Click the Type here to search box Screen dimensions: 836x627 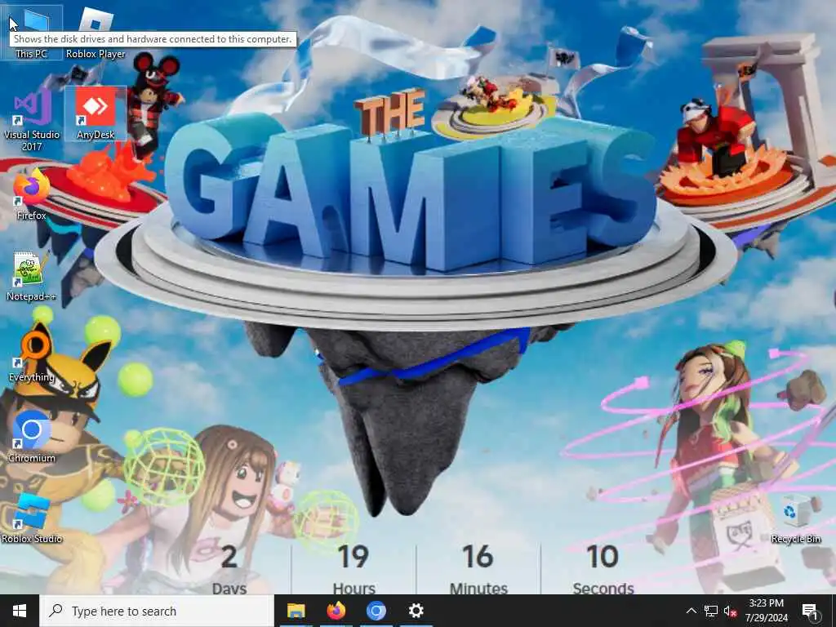pyautogui.click(x=157, y=611)
